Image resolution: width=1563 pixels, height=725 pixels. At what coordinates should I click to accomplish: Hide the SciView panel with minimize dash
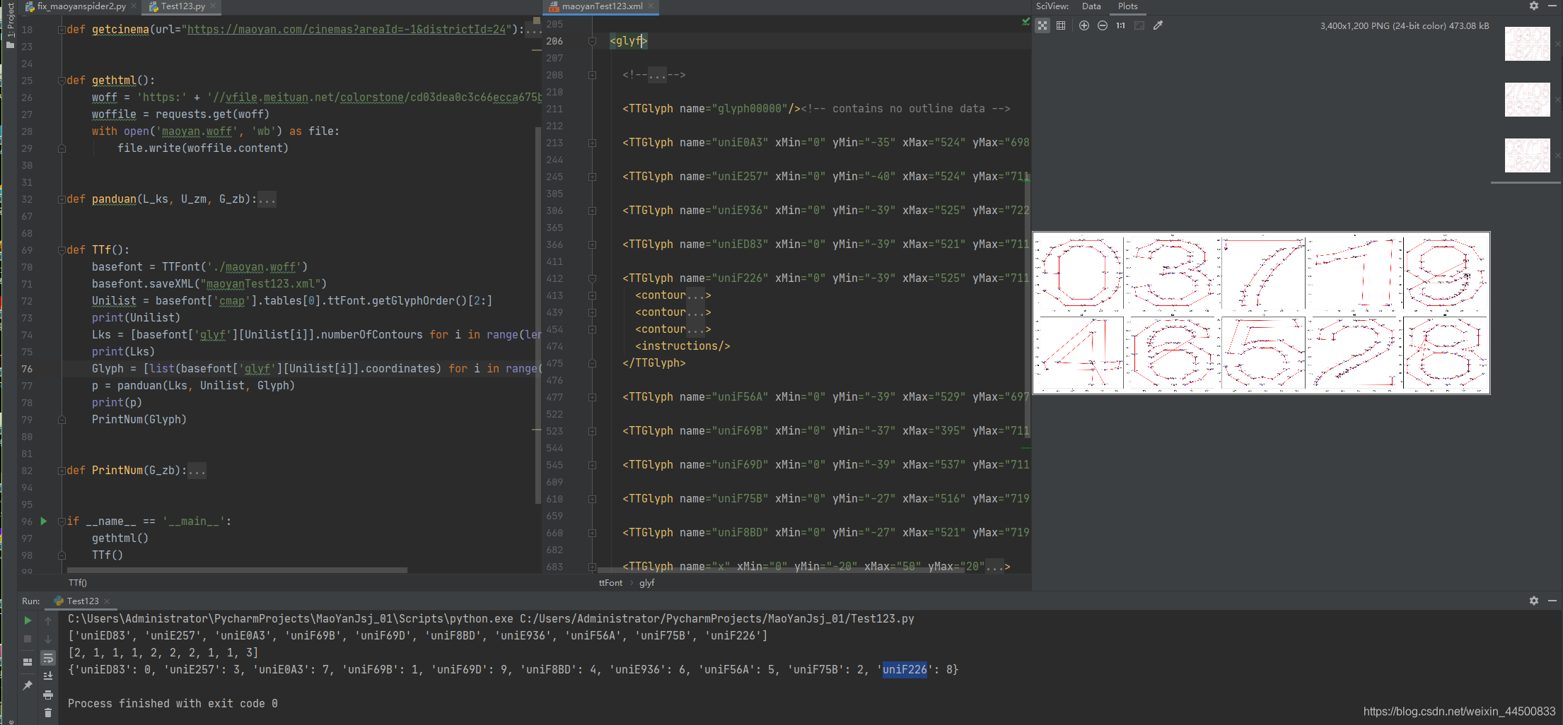(1552, 6)
